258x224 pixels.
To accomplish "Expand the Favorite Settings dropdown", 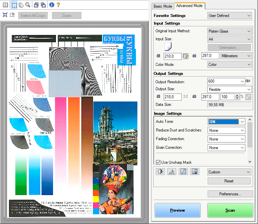I will (x=229, y=15).
